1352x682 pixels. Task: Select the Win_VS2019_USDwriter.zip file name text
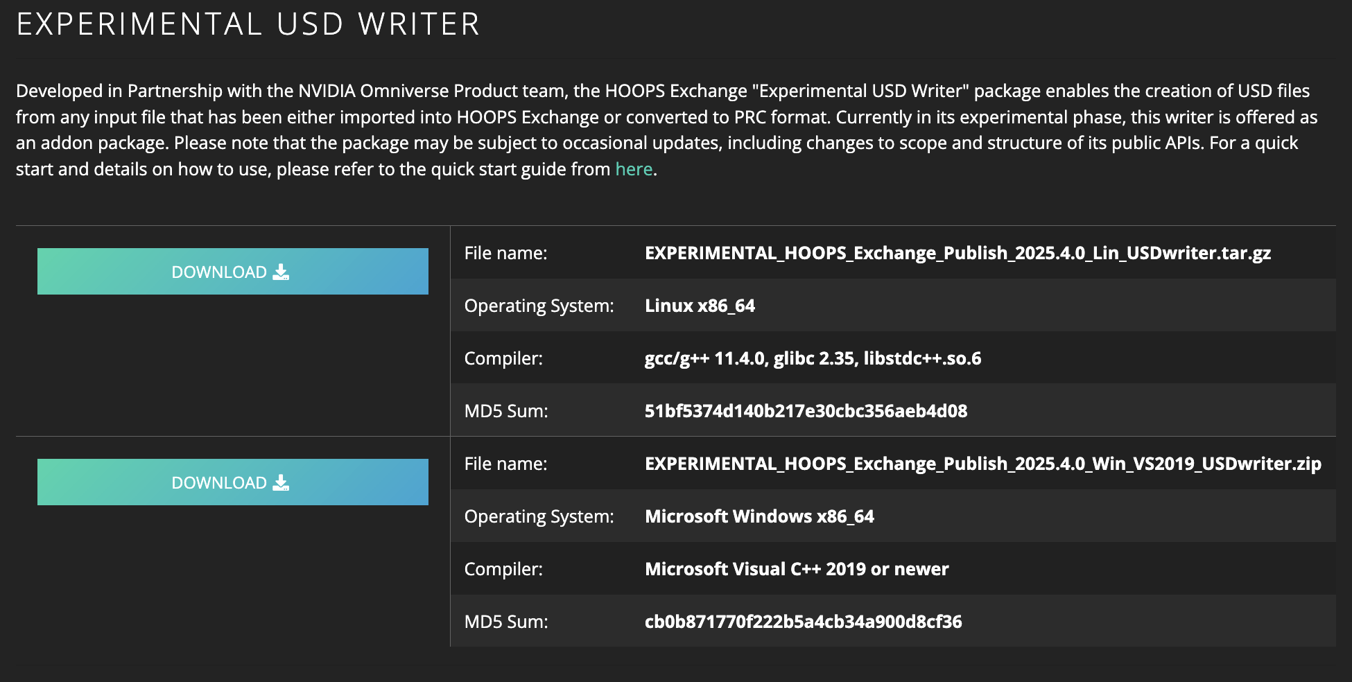pos(982,464)
